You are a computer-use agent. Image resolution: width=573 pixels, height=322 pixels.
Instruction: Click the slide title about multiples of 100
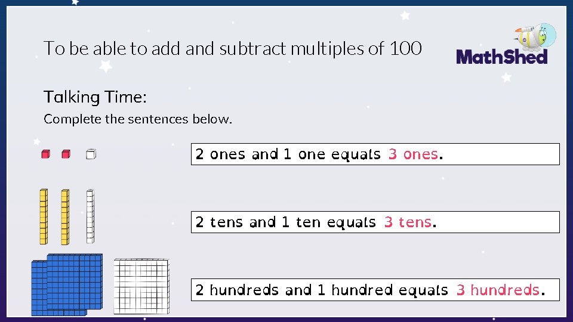click(x=232, y=48)
